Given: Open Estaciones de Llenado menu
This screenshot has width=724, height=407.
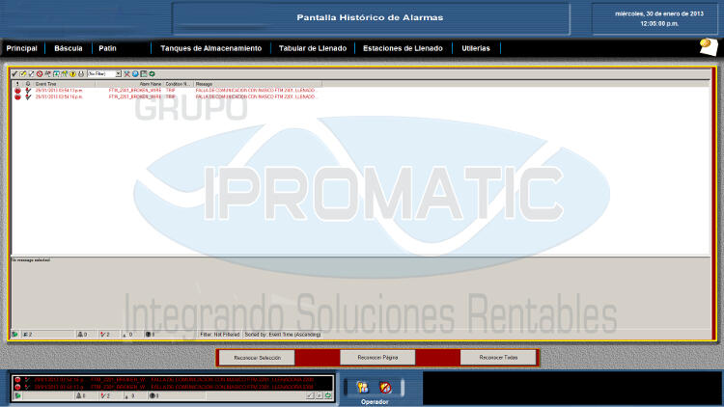Looking at the screenshot, I should (403, 48).
